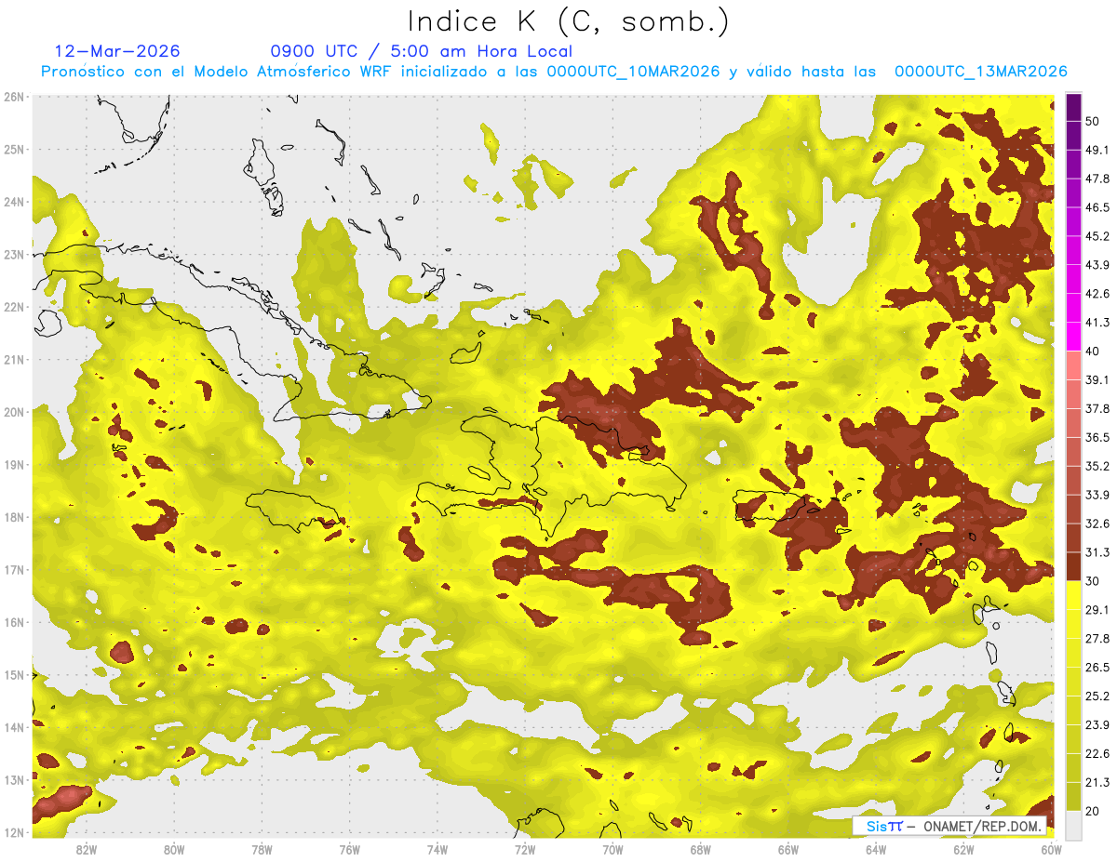Click the 'Pronostico con el Modelo Atmosferico WRF' subtitle line

tap(554, 72)
